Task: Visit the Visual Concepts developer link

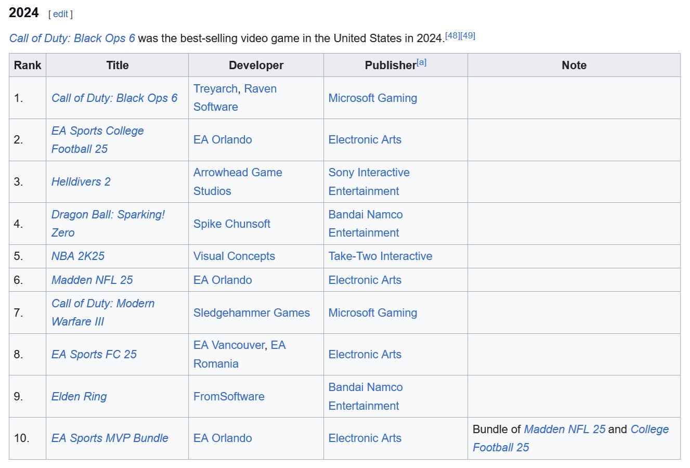Action: (234, 256)
